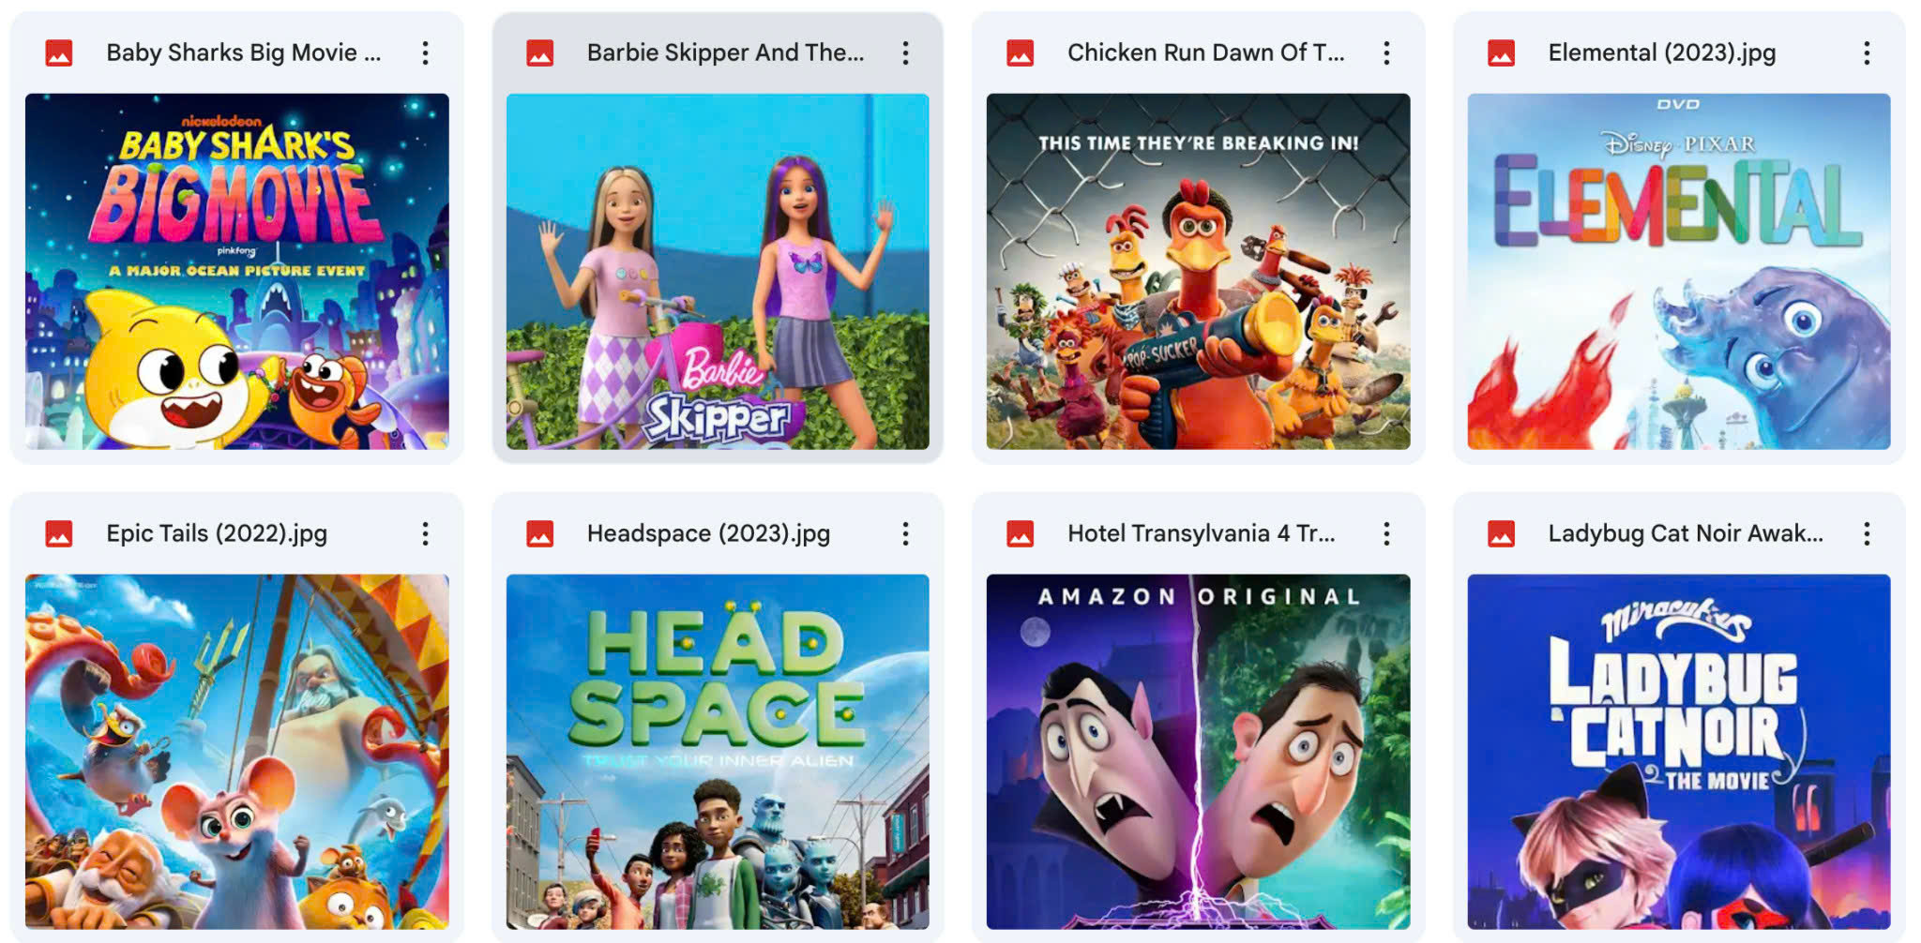Open more actions for Chicken Run file

[x=1386, y=52]
